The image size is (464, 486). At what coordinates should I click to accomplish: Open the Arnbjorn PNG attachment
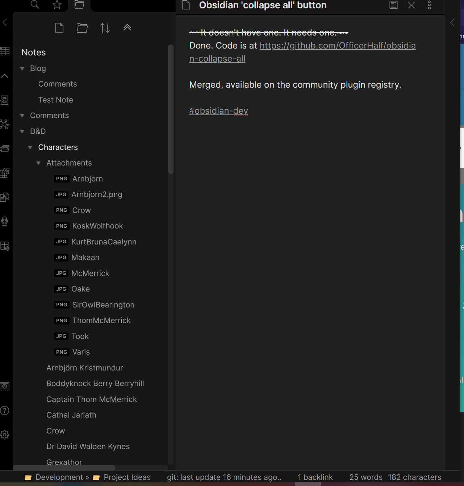point(88,179)
